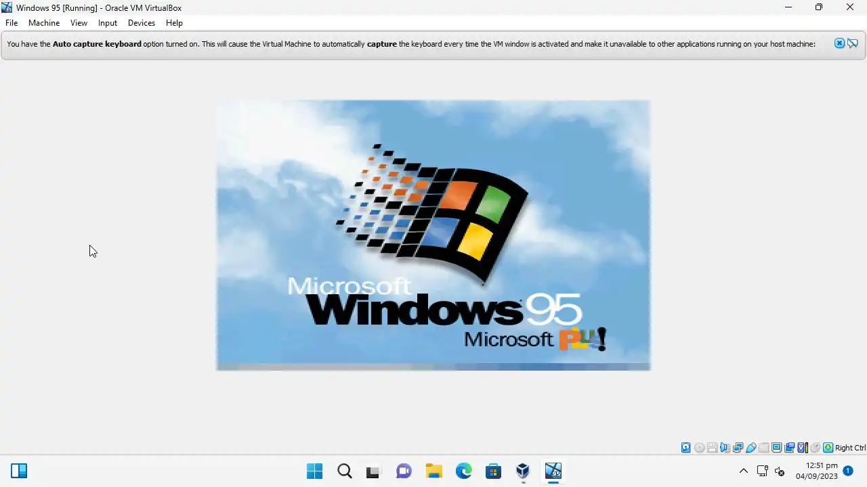
Task: Click the audio indicator in VM status bar
Action: tap(725, 448)
